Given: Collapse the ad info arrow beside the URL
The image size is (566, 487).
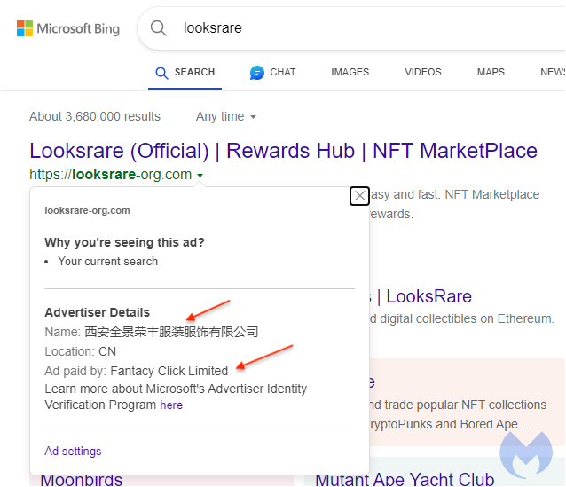Looking at the screenshot, I should point(200,176).
